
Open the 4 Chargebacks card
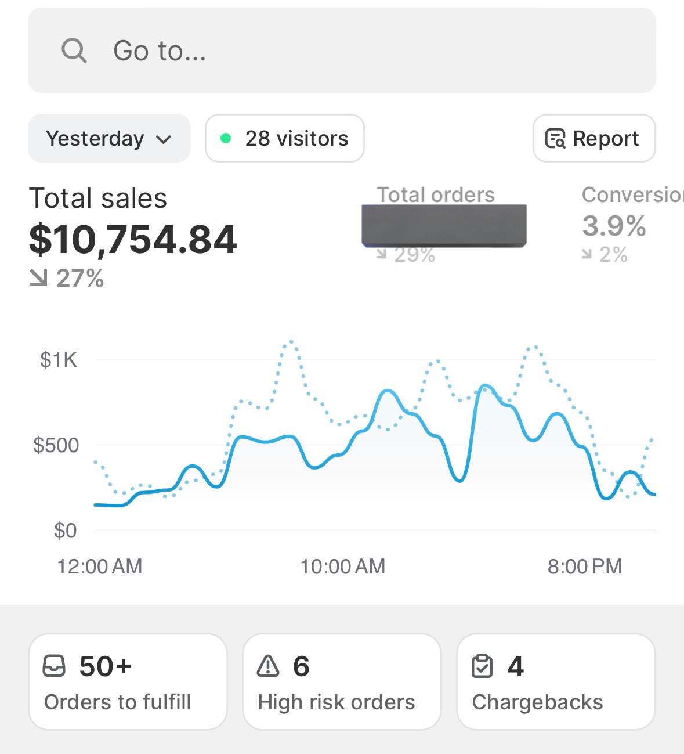click(x=556, y=682)
